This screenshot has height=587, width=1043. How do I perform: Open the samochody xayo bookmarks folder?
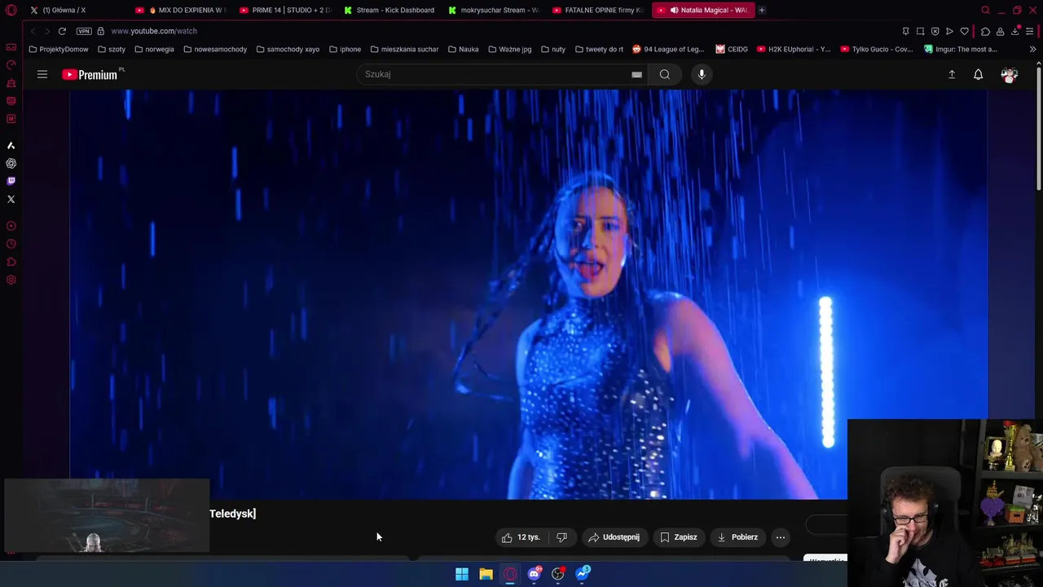(288, 49)
